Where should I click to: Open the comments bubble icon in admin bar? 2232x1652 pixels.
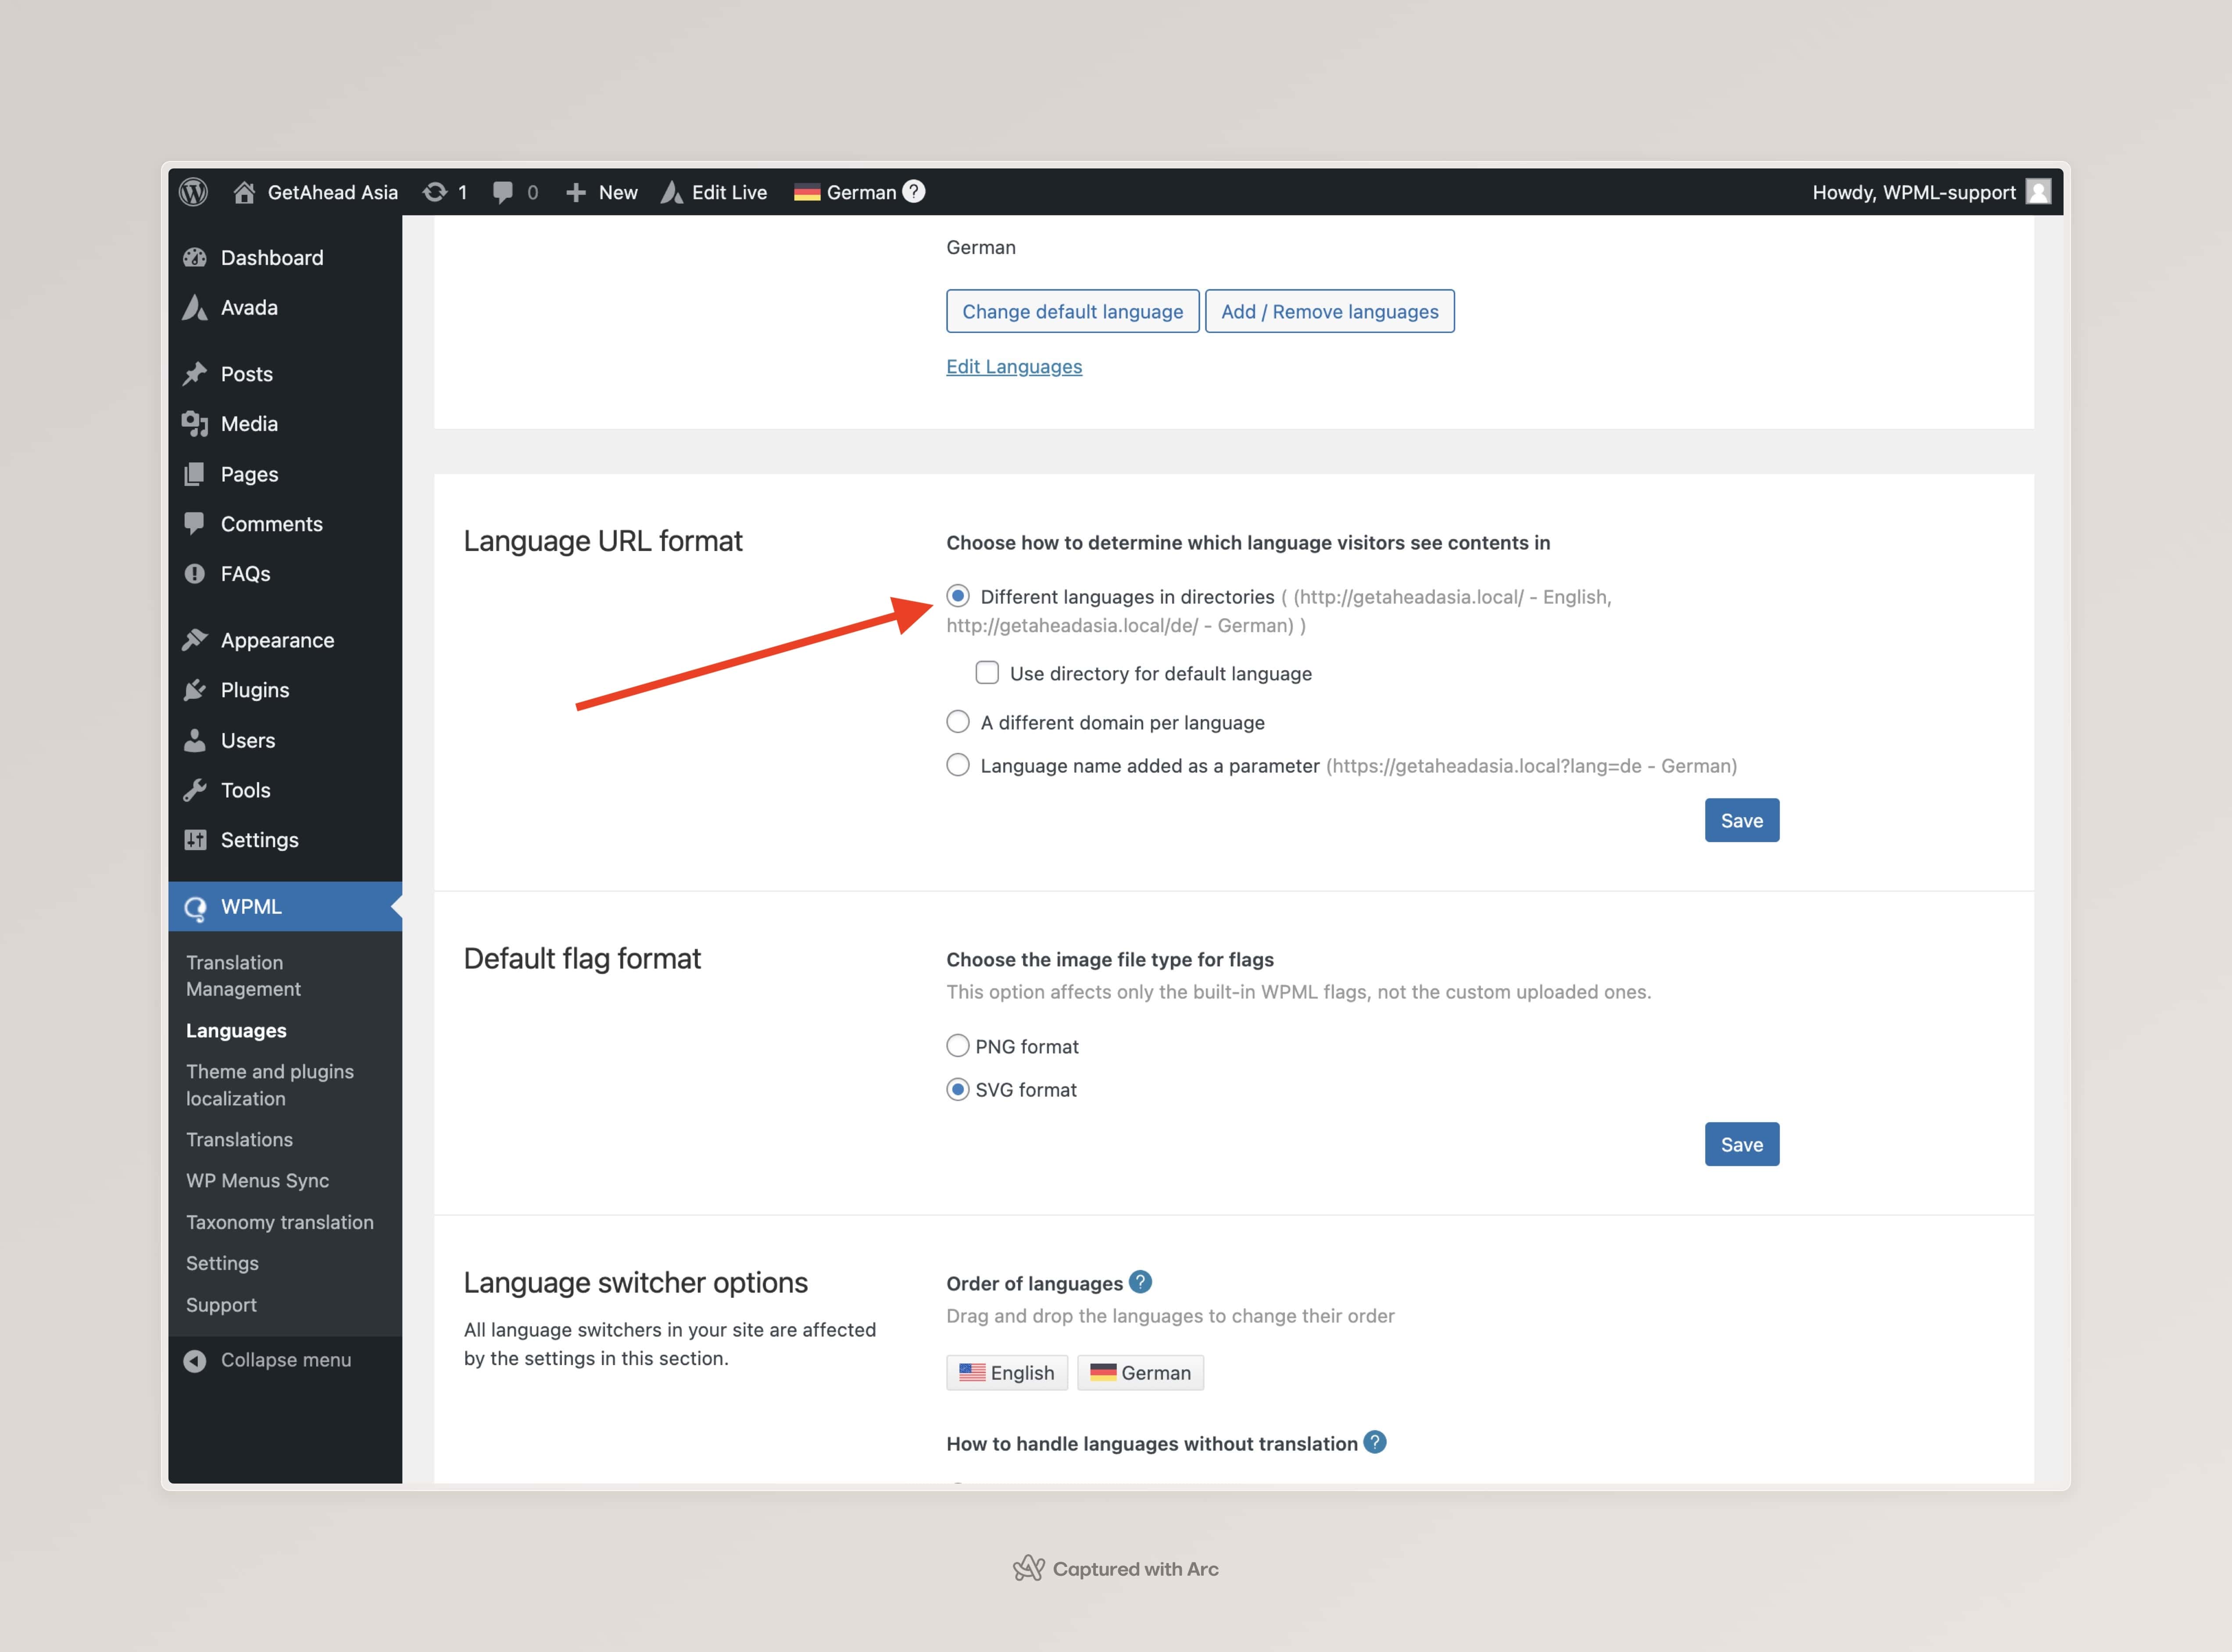click(503, 192)
